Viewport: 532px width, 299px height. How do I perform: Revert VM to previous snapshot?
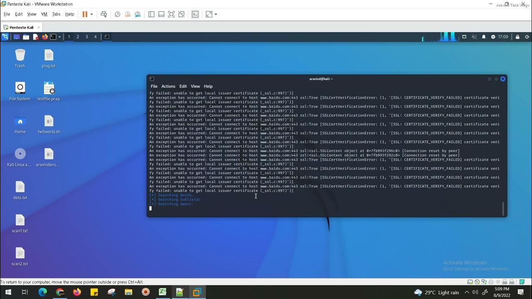pos(128,14)
